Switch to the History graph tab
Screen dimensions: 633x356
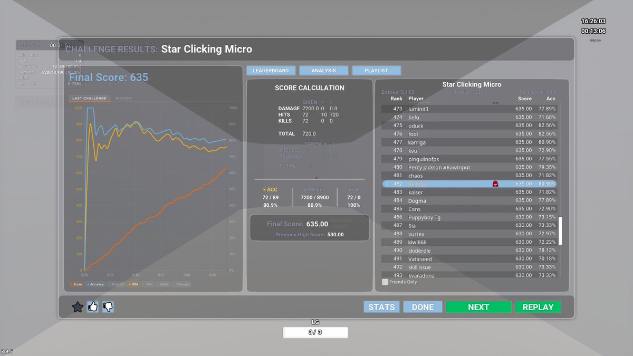click(x=124, y=98)
